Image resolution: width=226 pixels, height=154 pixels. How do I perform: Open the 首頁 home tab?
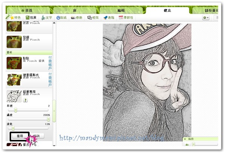tap(28, 11)
